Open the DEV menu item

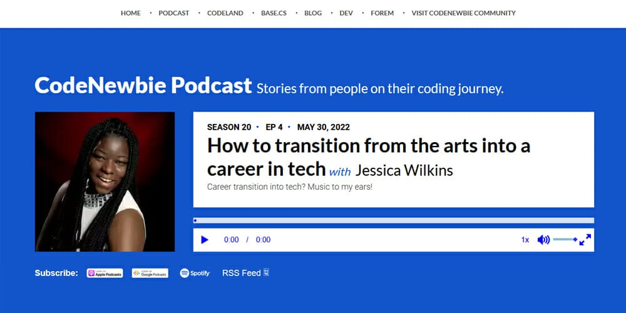click(x=346, y=13)
